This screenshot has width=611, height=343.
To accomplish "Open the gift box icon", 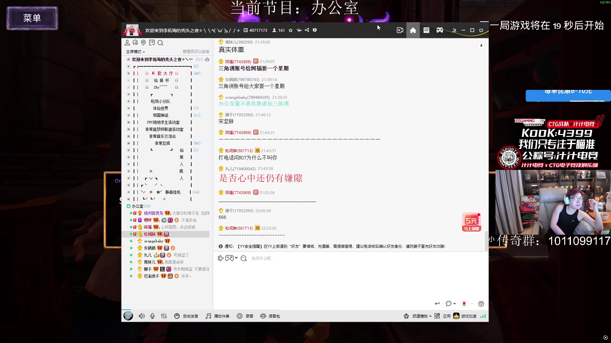I will tap(481, 304).
